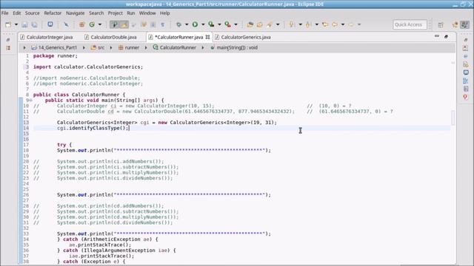Switch to the Java EE perspective icon
474x266 pixels.
point(455,24)
